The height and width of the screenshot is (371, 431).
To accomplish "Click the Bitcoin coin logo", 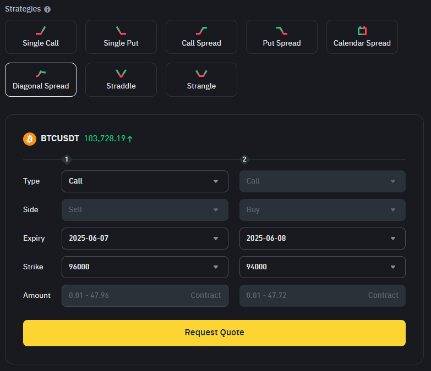I will pos(30,139).
